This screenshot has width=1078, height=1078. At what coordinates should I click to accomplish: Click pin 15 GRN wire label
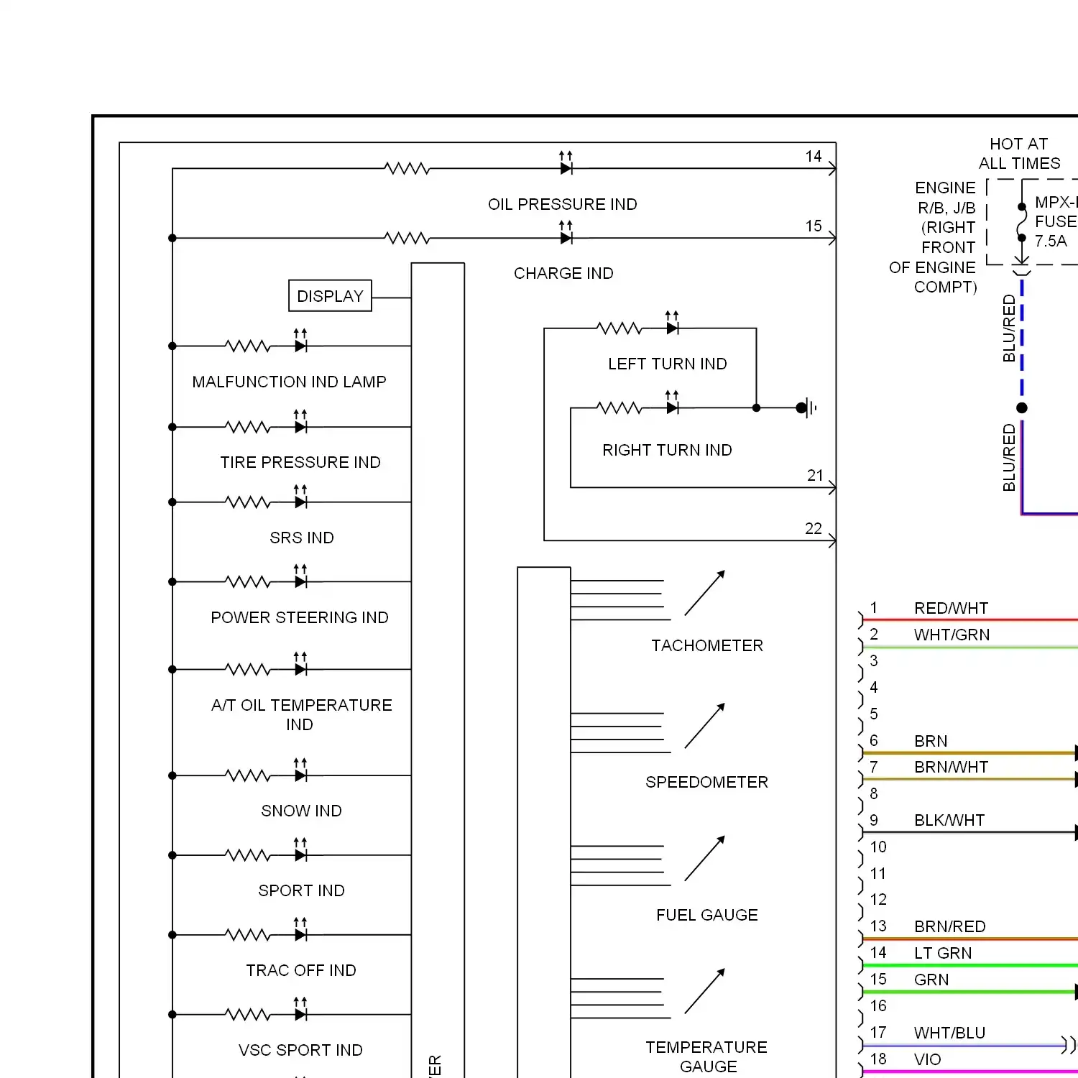[931, 980]
